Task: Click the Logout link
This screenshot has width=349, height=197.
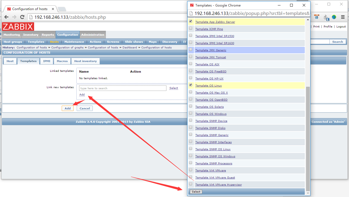Action: pos(341,27)
